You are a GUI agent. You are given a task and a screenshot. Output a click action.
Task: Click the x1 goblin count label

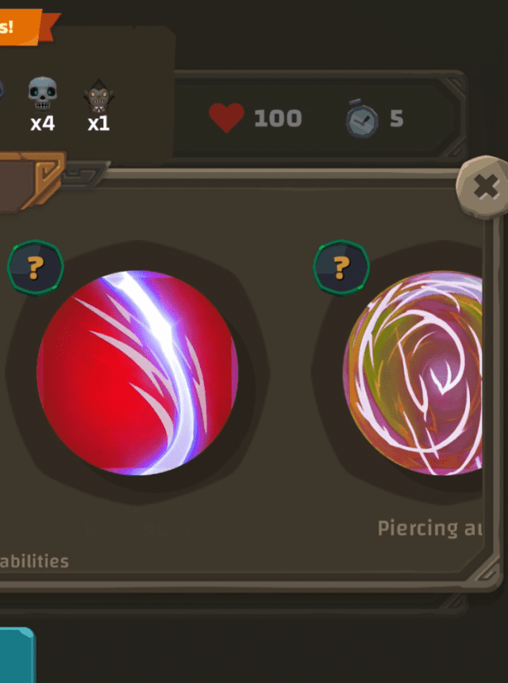98,124
